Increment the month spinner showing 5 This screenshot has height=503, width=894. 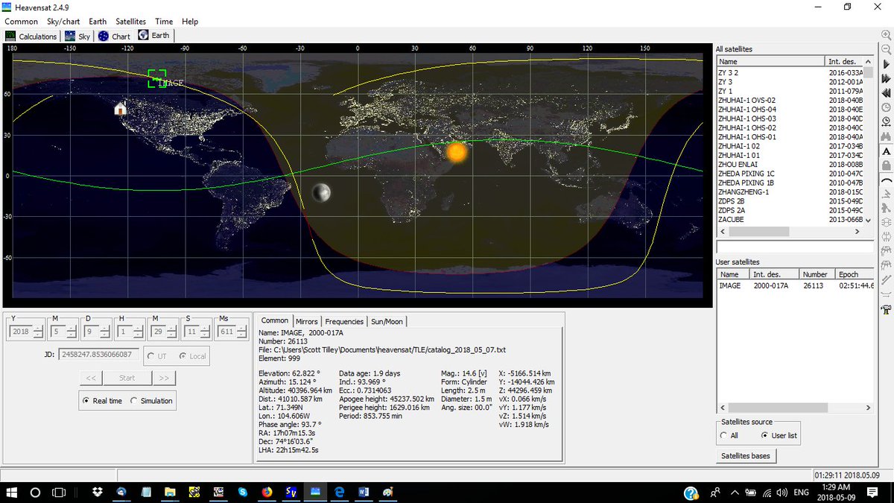pyautogui.click(x=70, y=328)
